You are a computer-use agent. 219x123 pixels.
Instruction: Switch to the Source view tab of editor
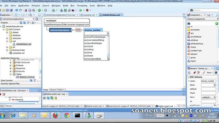53,90
